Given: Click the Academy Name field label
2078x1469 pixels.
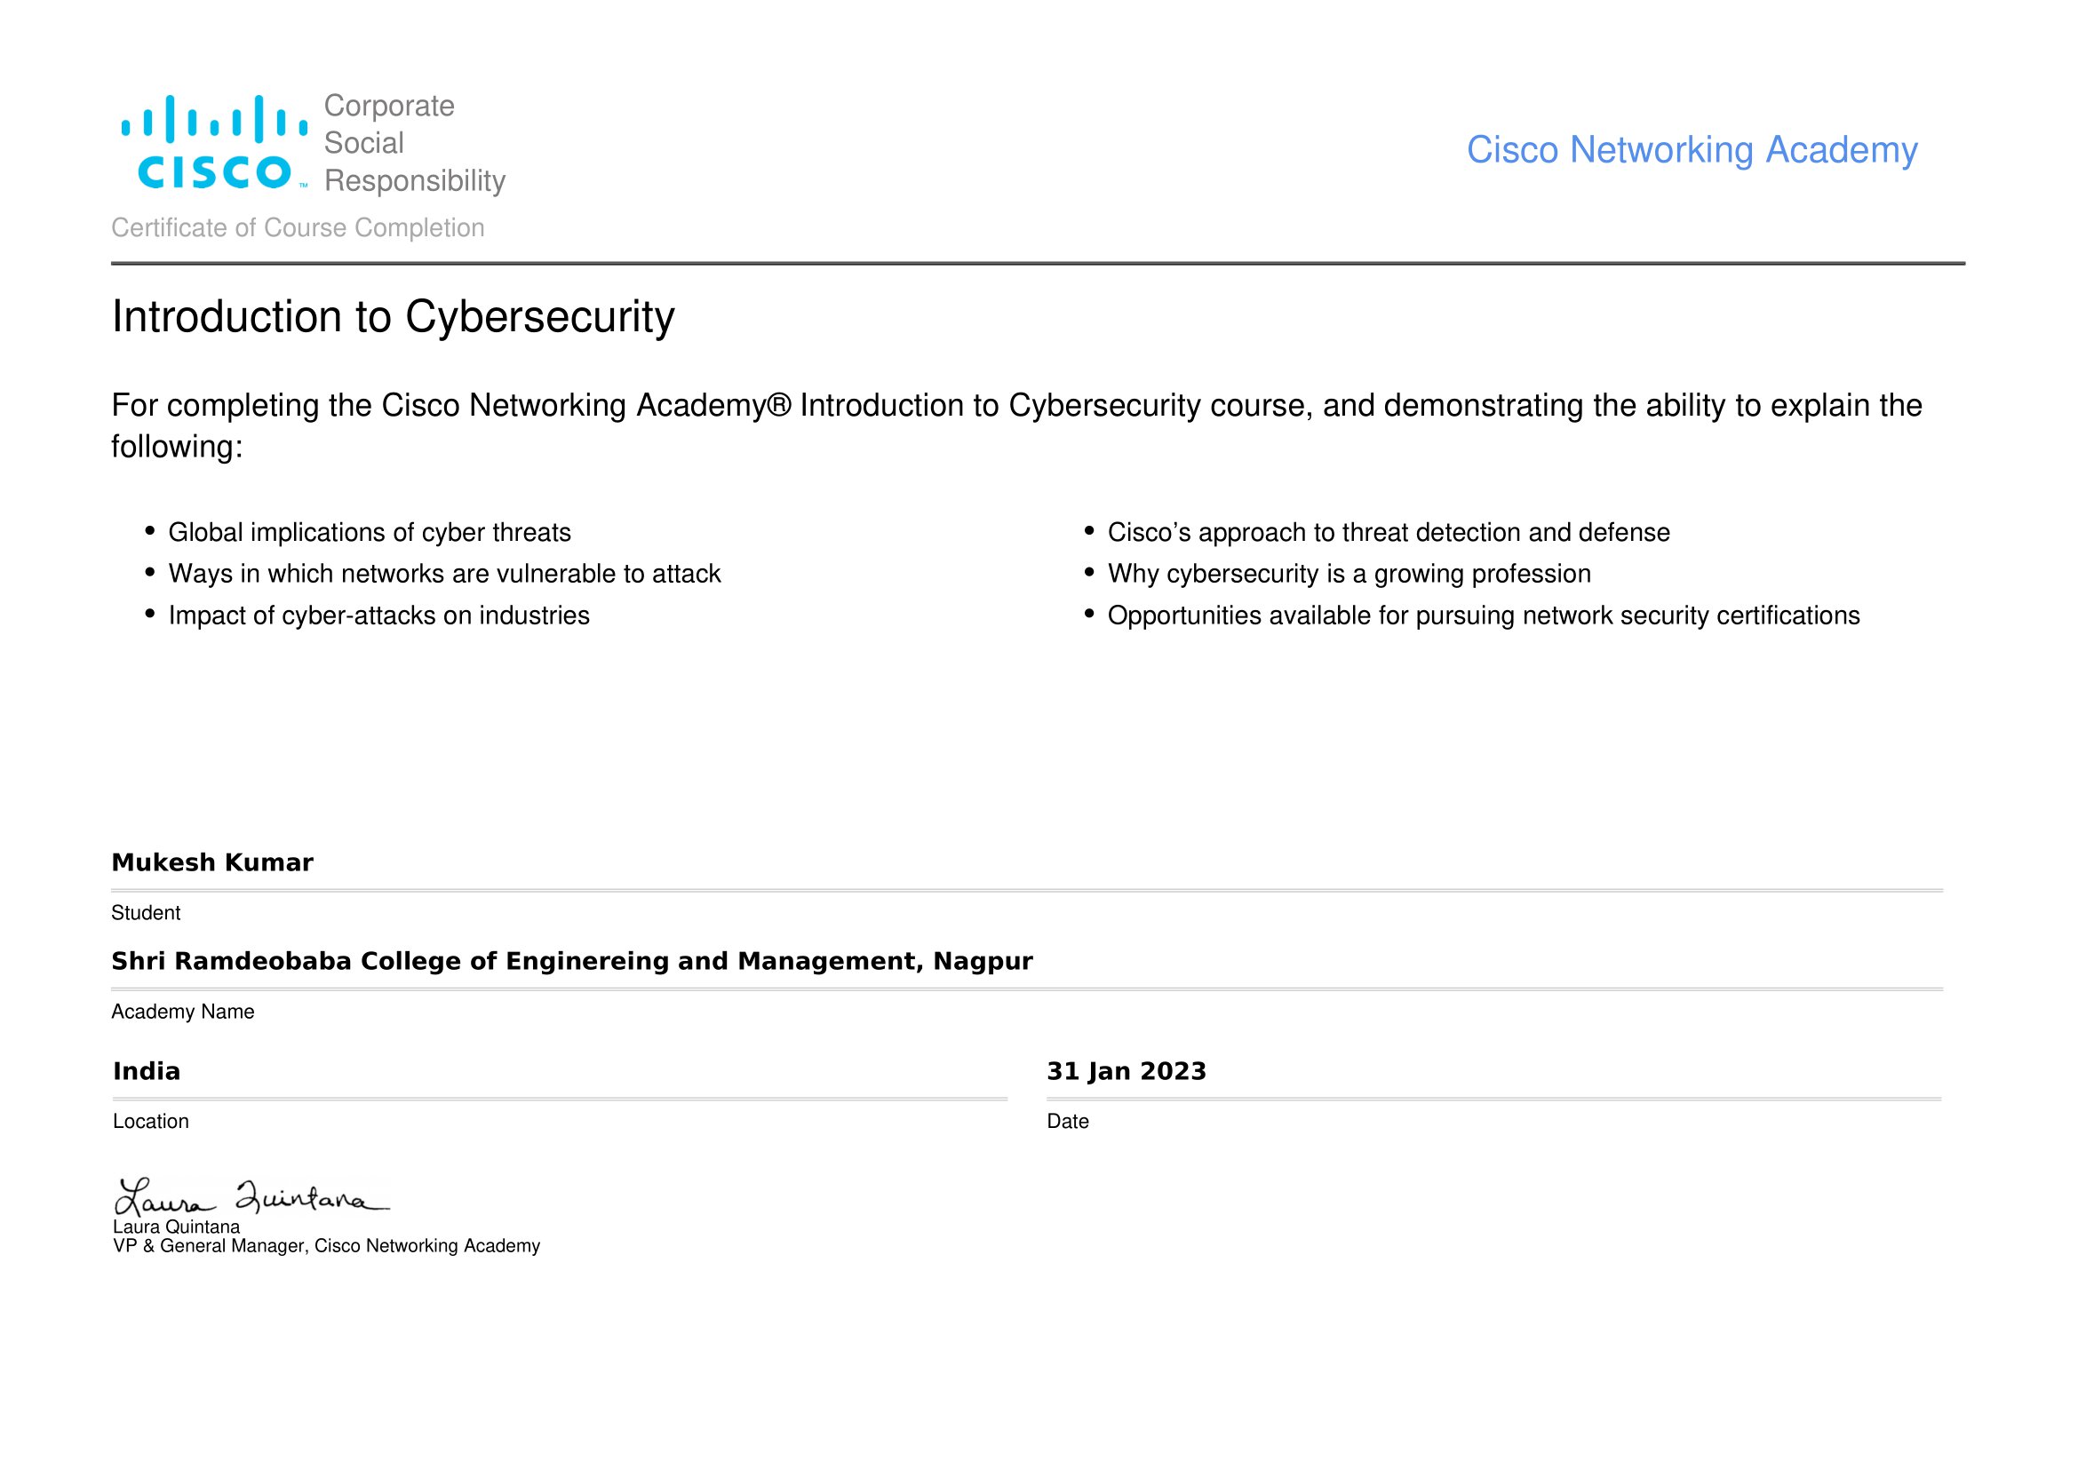Looking at the screenshot, I should click(183, 1012).
